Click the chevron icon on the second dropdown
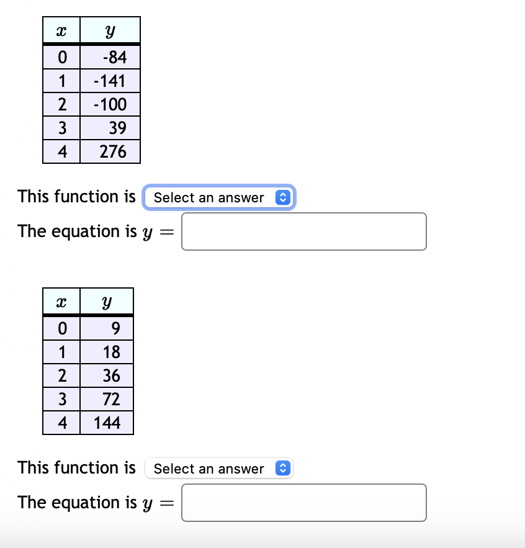Image resolution: width=525 pixels, height=548 pixels. 283,469
